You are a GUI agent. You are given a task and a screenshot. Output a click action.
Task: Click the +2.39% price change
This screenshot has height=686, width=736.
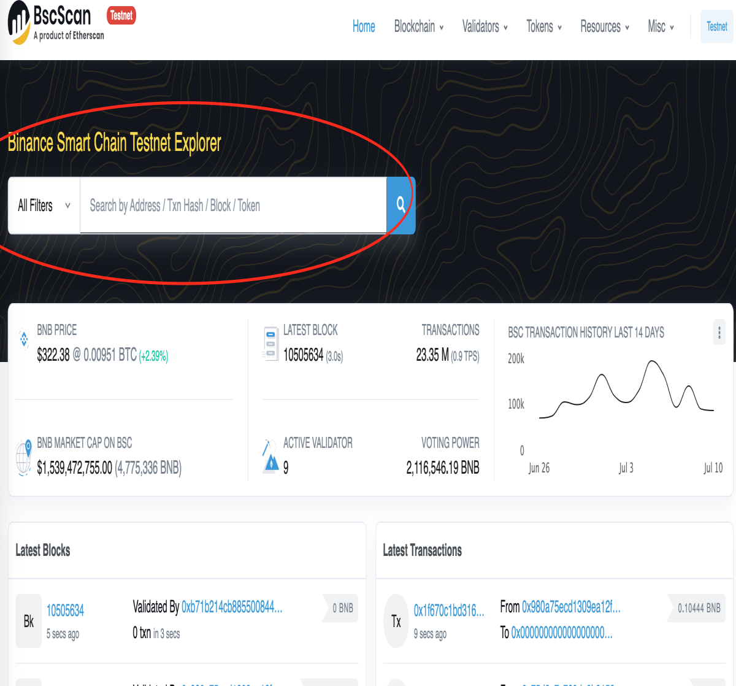click(x=153, y=356)
